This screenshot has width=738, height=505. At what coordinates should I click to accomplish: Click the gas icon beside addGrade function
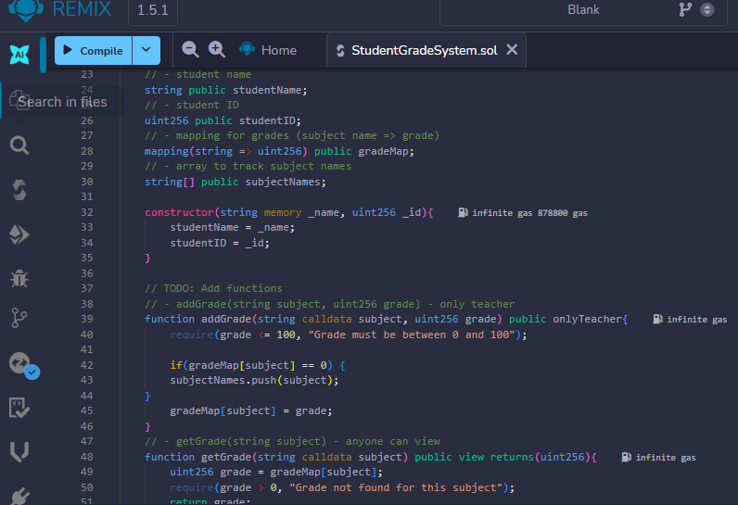click(657, 320)
